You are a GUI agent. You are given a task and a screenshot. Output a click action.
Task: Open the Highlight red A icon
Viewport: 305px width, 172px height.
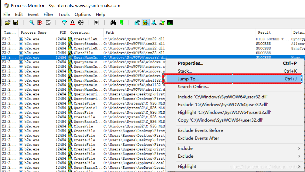(x=73, y=23)
